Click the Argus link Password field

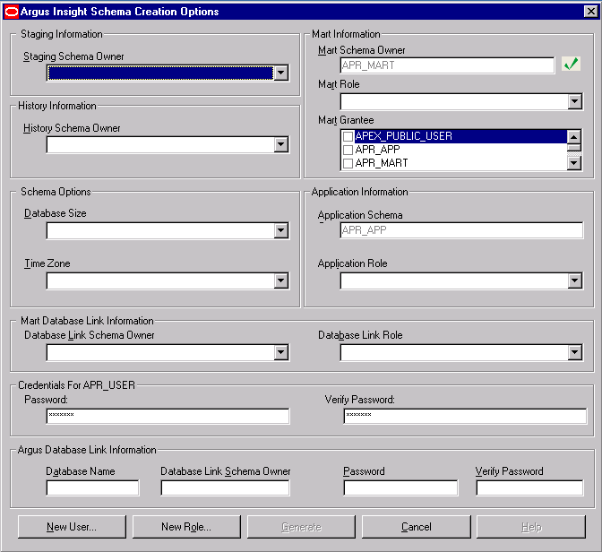[x=400, y=487]
